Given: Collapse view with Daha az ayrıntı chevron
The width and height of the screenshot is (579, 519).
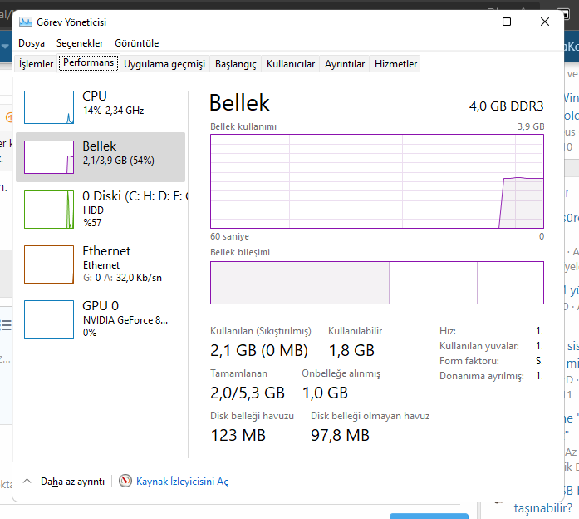Looking at the screenshot, I should (x=27, y=481).
